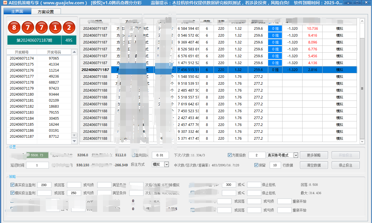Click the up arrow of the draw history scrollbar
The height and width of the screenshot is (223, 372).
tap(74, 52)
